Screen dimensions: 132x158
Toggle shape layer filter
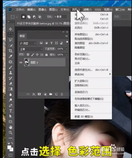(x=56, y=43)
